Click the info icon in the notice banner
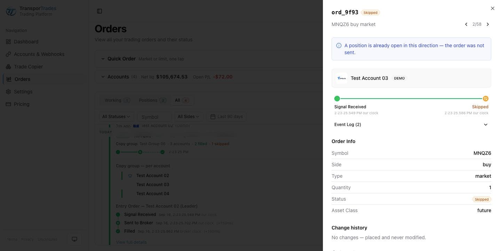 (339, 45)
